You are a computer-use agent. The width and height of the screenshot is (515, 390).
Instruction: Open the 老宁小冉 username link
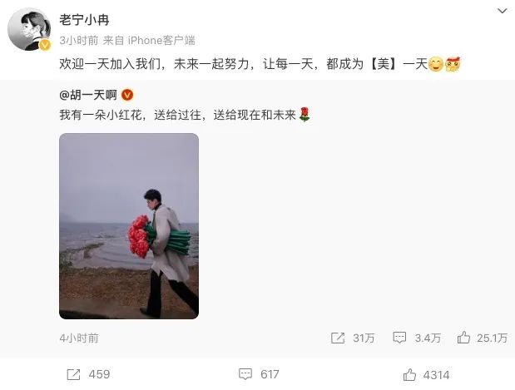pyautogui.click(x=84, y=20)
